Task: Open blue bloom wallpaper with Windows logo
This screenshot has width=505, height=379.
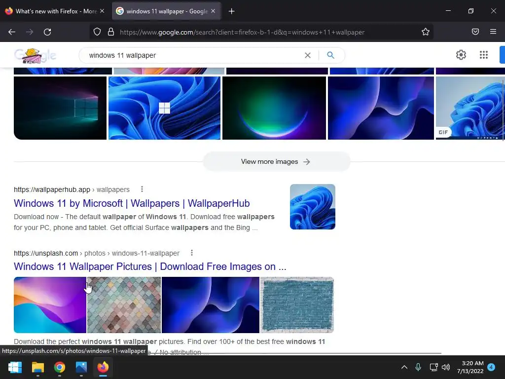Action: [x=165, y=108]
